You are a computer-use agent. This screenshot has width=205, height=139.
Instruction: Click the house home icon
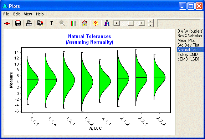click(84, 23)
